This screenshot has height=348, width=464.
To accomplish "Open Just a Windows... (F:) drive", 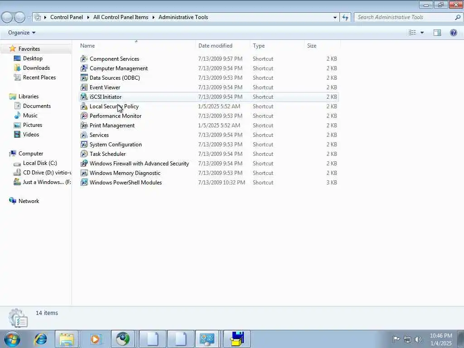I will [47, 182].
